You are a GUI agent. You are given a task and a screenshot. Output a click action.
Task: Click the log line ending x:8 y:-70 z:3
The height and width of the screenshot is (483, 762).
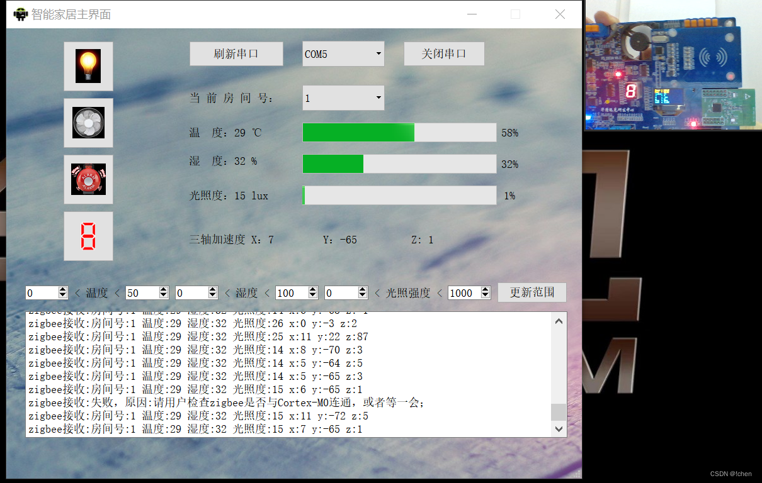coord(195,350)
